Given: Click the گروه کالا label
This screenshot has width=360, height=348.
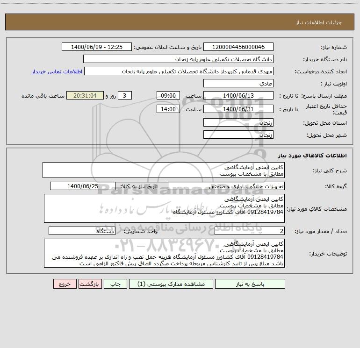Looking at the screenshot, I should [336, 187].
